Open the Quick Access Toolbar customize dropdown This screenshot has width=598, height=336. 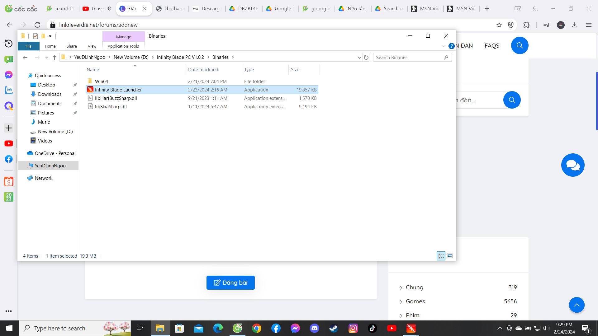(50, 36)
